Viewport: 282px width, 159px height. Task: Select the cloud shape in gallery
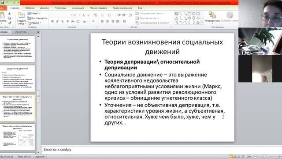(198, 18)
